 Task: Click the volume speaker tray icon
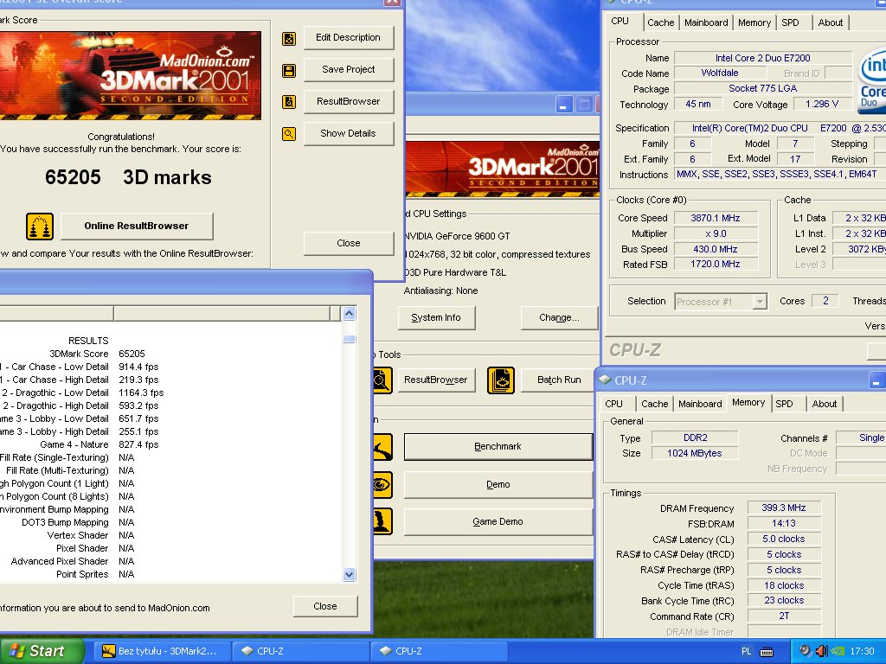[822, 651]
